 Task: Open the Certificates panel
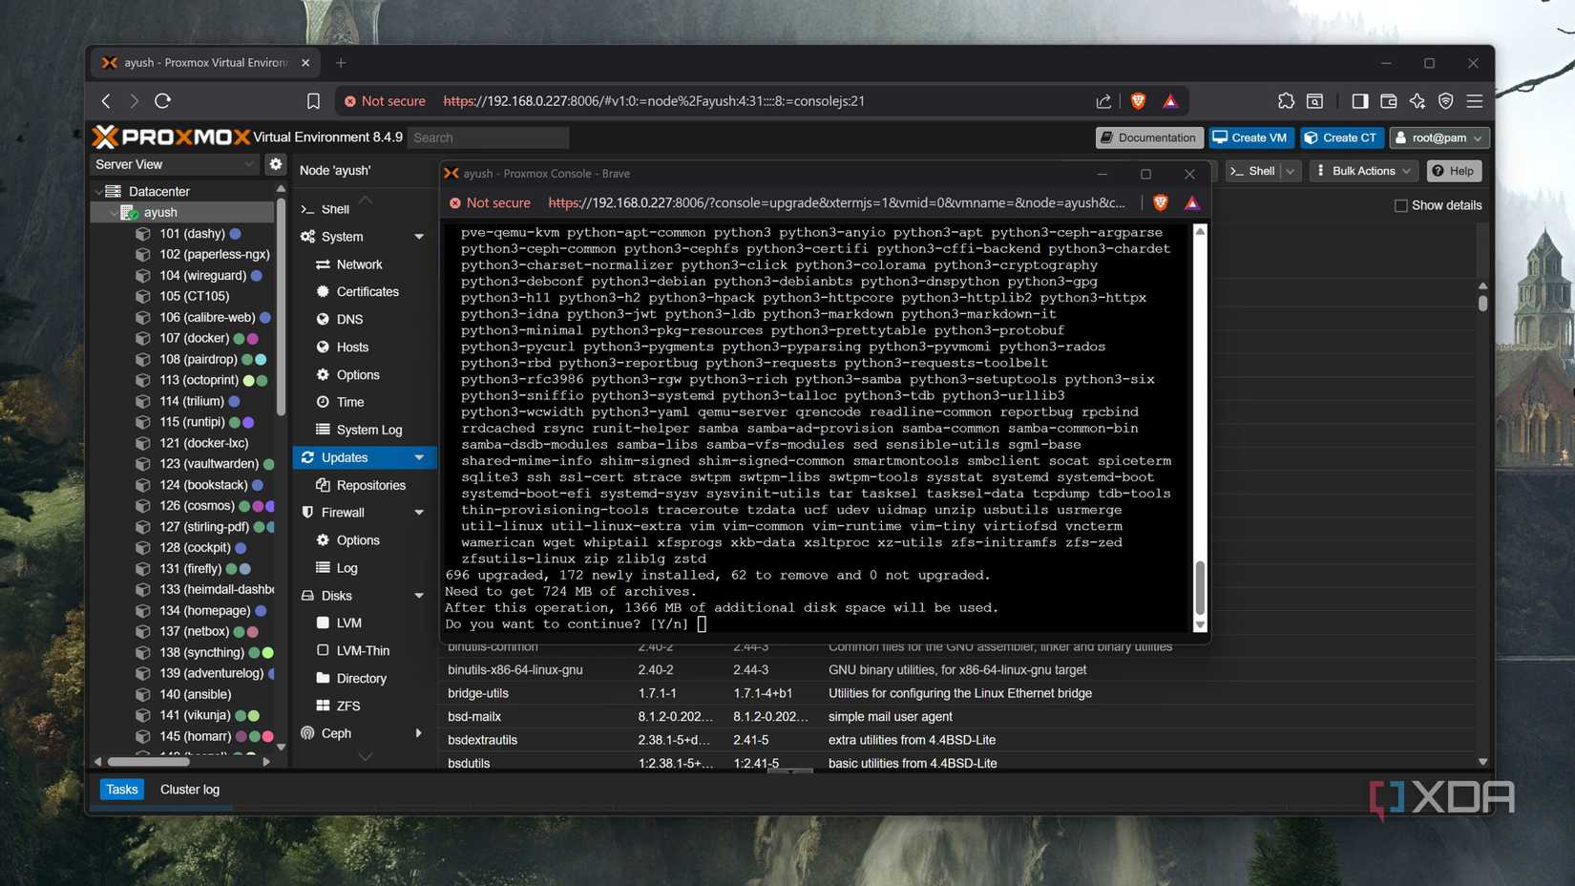point(368,292)
